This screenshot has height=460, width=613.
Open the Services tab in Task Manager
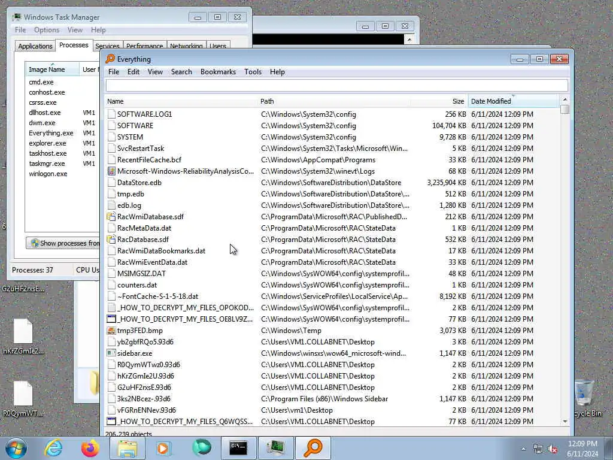pyautogui.click(x=108, y=46)
